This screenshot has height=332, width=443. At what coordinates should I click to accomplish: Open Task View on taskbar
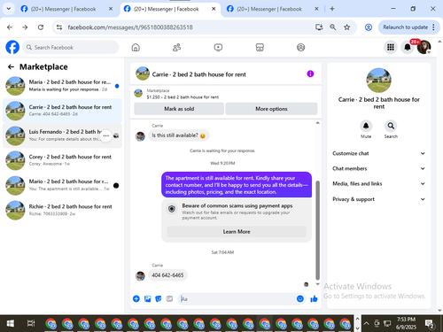coord(31,323)
